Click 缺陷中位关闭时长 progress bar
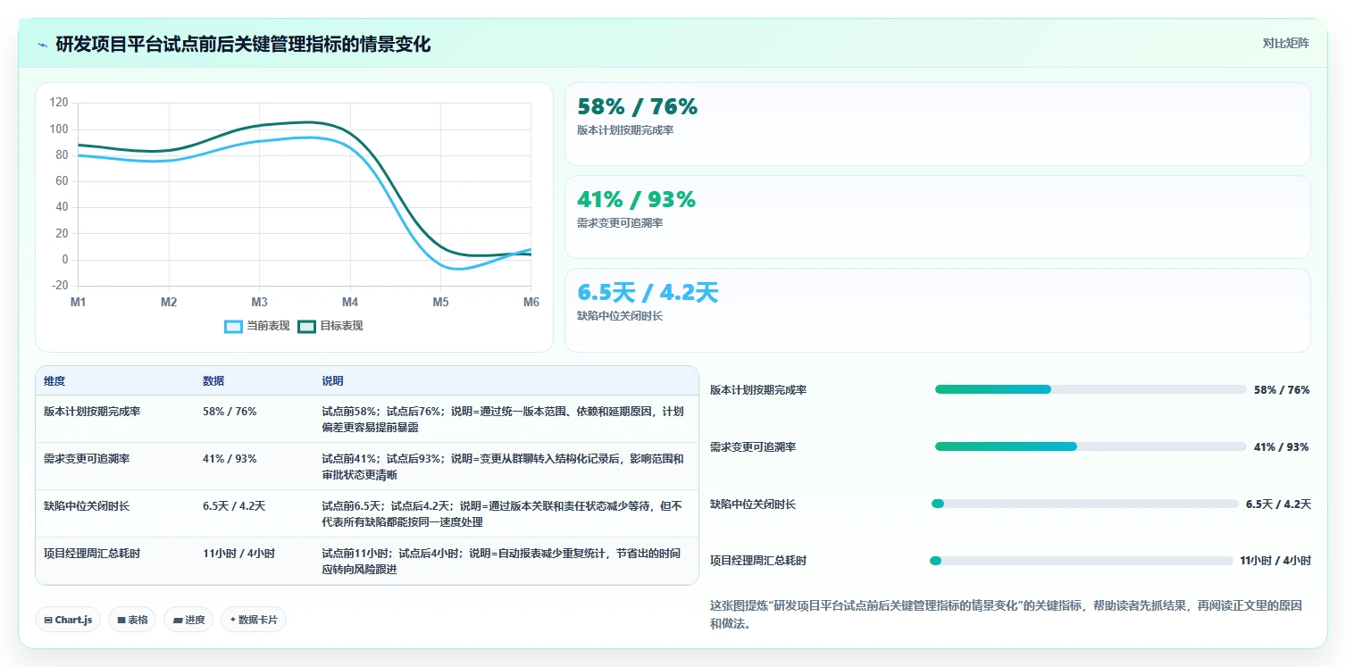This screenshot has width=1346, height=667. [x=1085, y=504]
